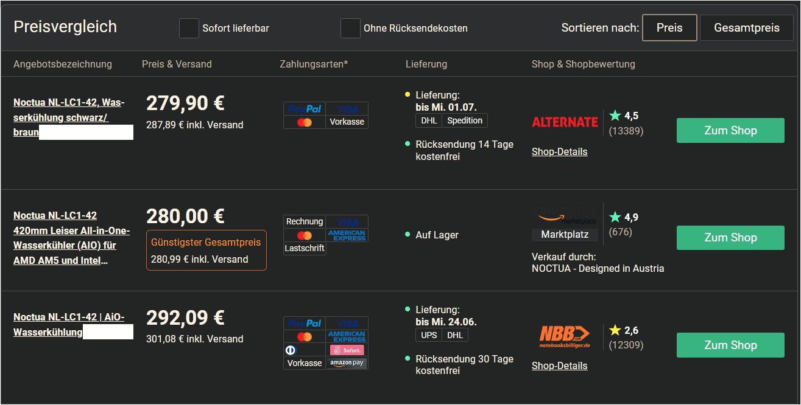The image size is (801, 405).
Task: Enable the Sofort lieferbar checkbox
Action: coord(189,28)
